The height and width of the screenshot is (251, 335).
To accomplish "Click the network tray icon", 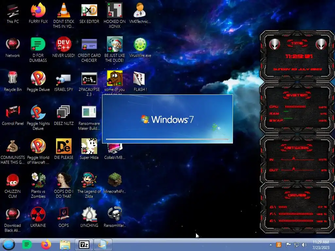I will tap(296, 245).
